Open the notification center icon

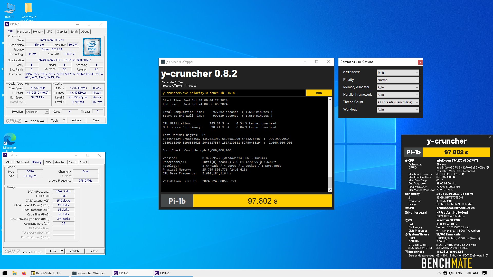pyautogui.click(x=485, y=273)
